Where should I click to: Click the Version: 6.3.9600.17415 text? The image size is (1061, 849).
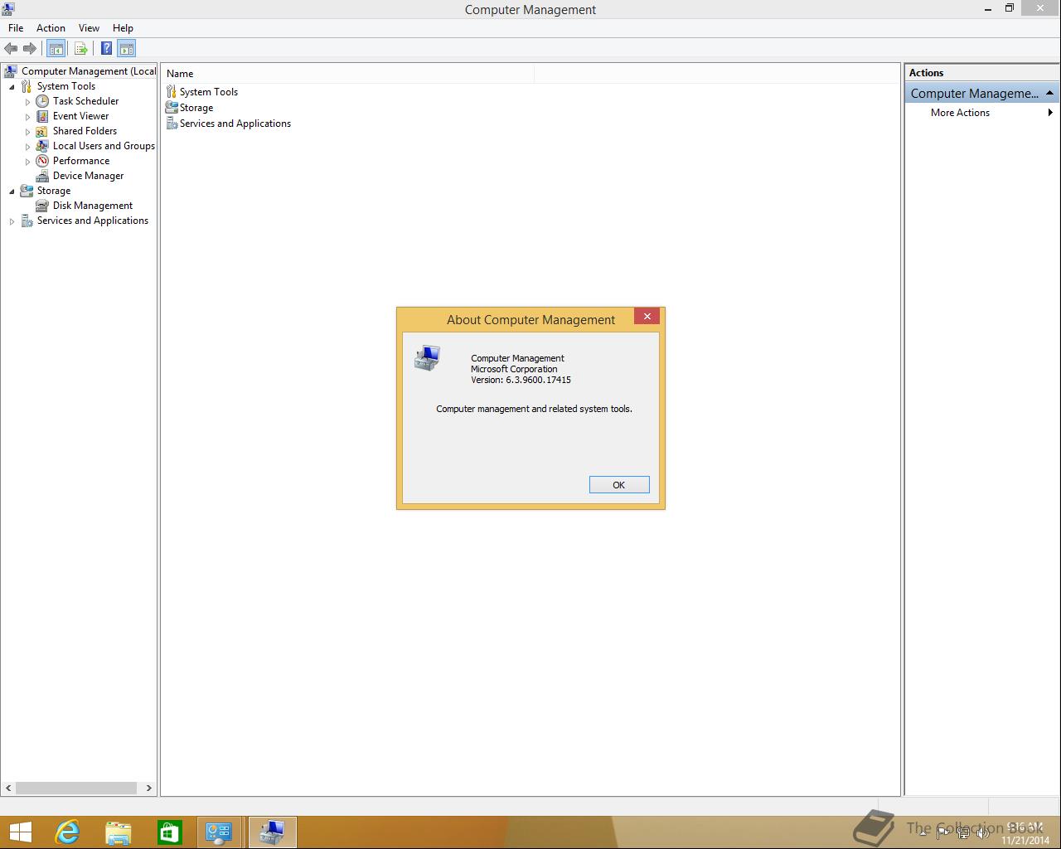pyautogui.click(x=521, y=380)
